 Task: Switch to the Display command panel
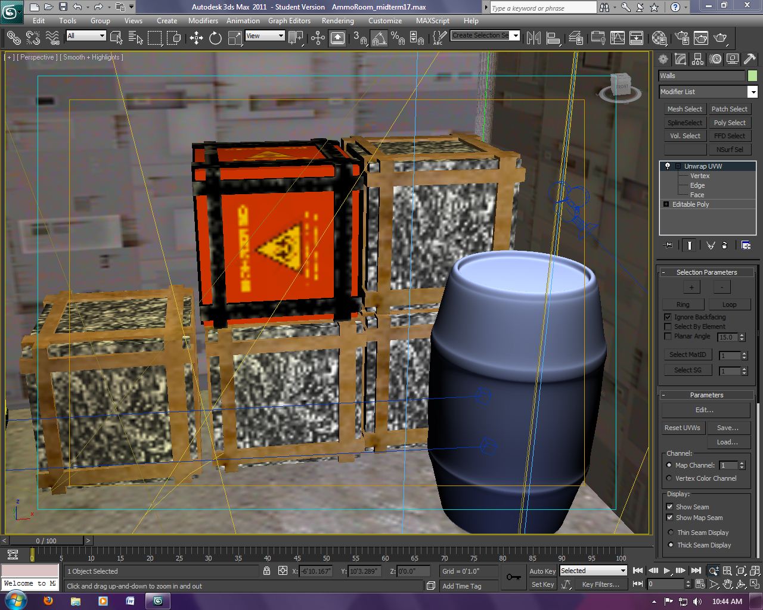pos(733,59)
